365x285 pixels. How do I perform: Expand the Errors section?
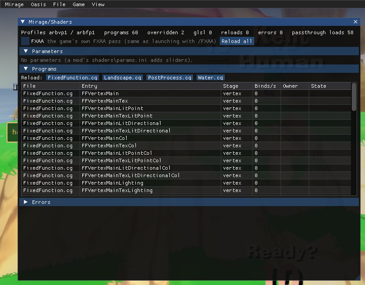pyautogui.click(x=189, y=202)
